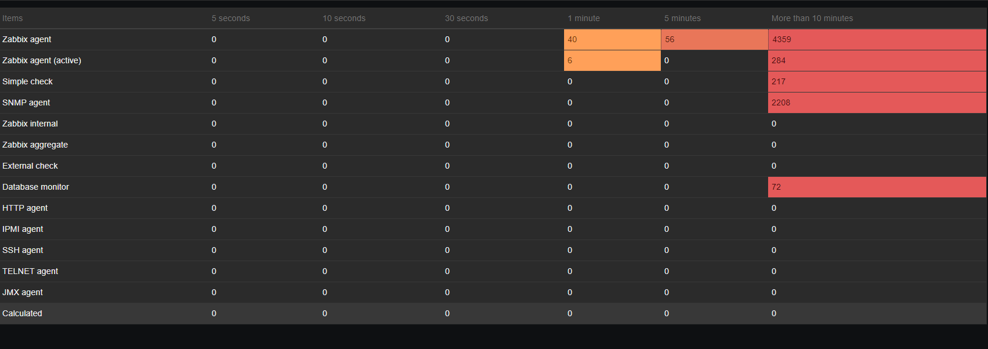Click the 5 seconds column header
988x349 pixels.
coord(230,18)
